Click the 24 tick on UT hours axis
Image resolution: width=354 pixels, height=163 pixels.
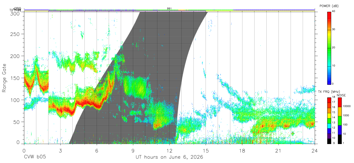(315, 150)
